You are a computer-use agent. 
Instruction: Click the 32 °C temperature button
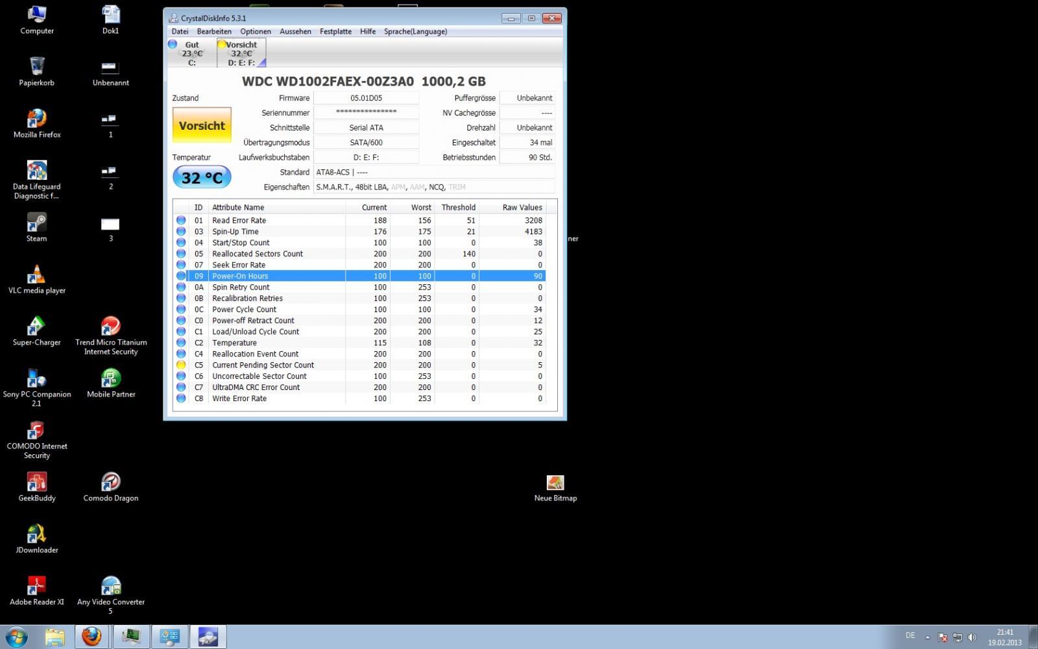pos(202,177)
